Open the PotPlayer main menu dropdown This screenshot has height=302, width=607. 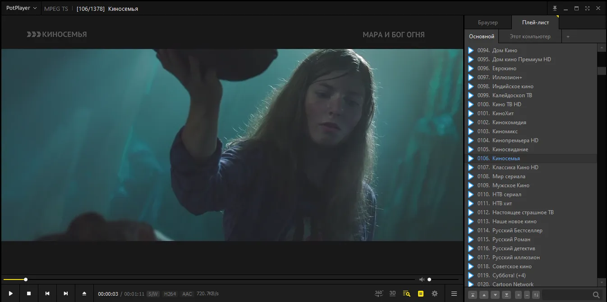point(21,8)
